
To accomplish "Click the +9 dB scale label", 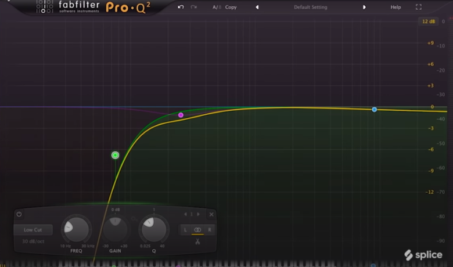I will click(x=430, y=43).
